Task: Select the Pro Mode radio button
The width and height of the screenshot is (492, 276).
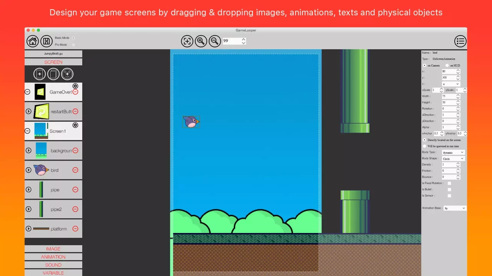Action: (x=73, y=44)
